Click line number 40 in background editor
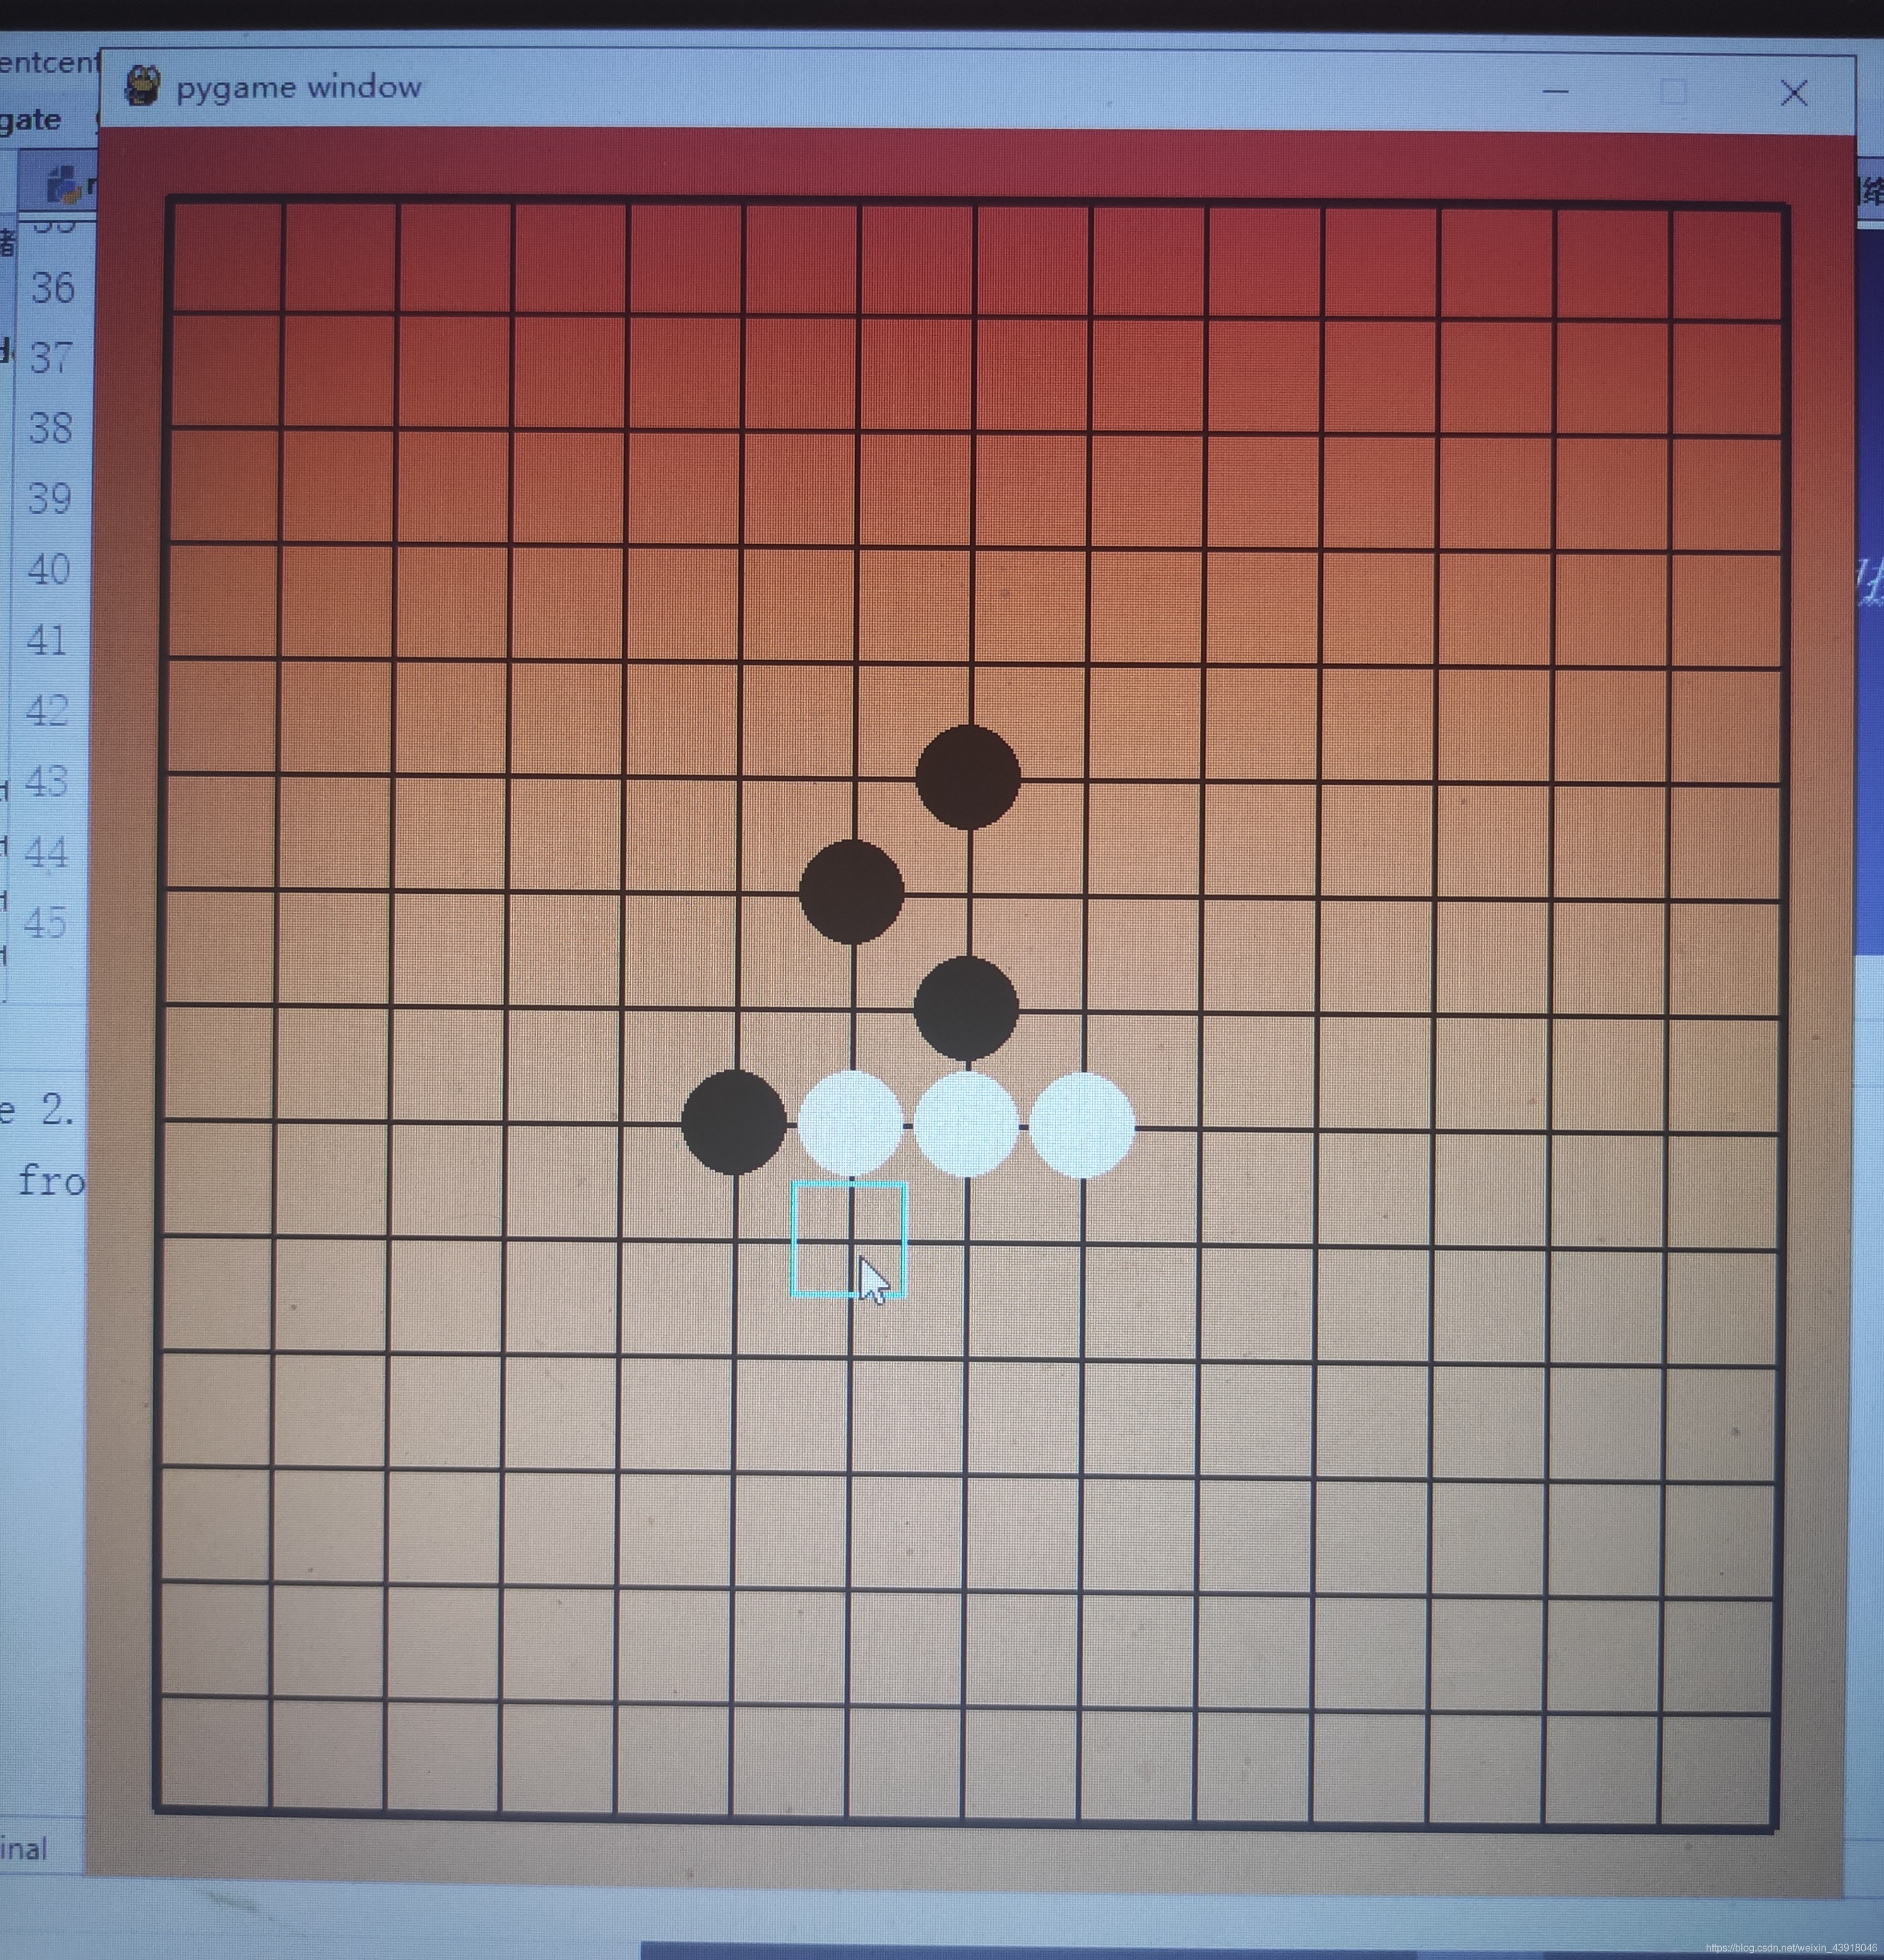Image resolution: width=1884 pixels, height=1960 pixels. 48,570
